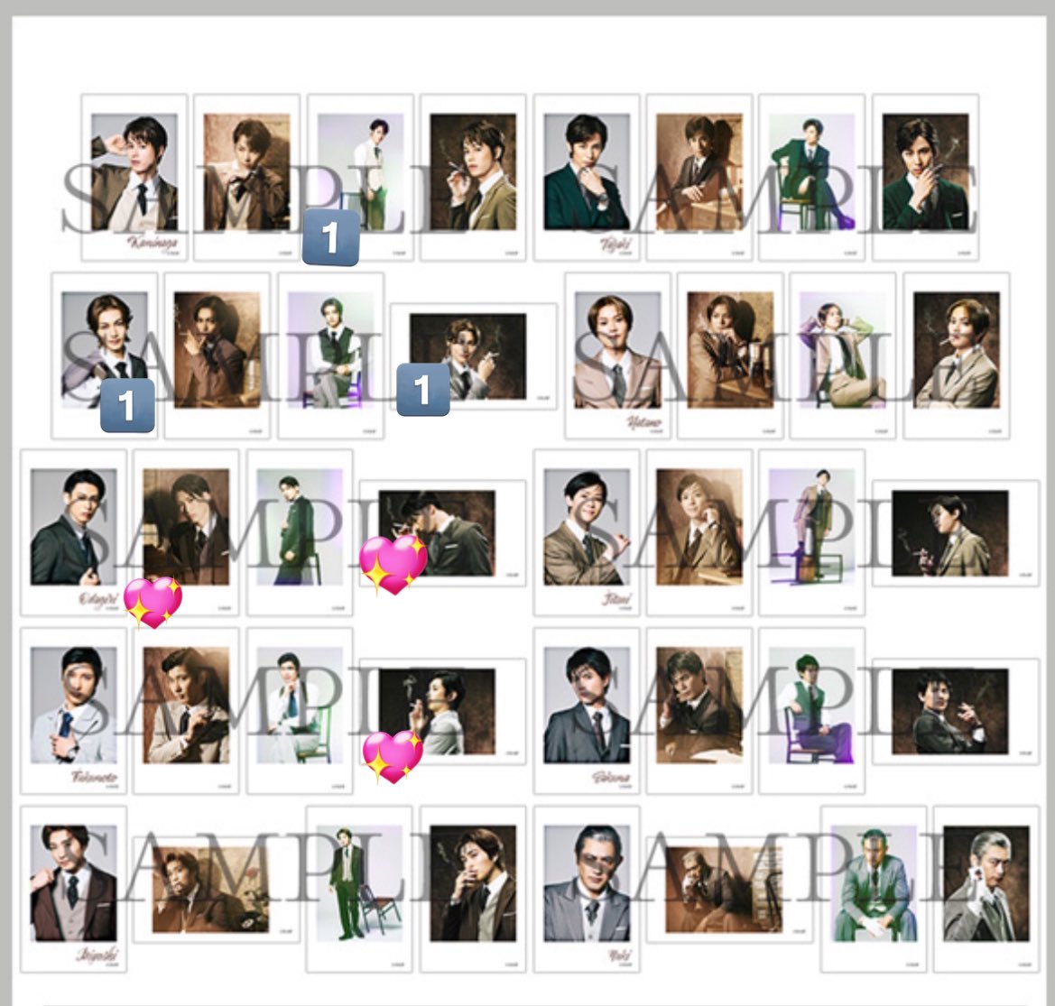Screen dimensions: 1055x1006
Task: Select the photo card signed Hatano
Action: (617, 355)
